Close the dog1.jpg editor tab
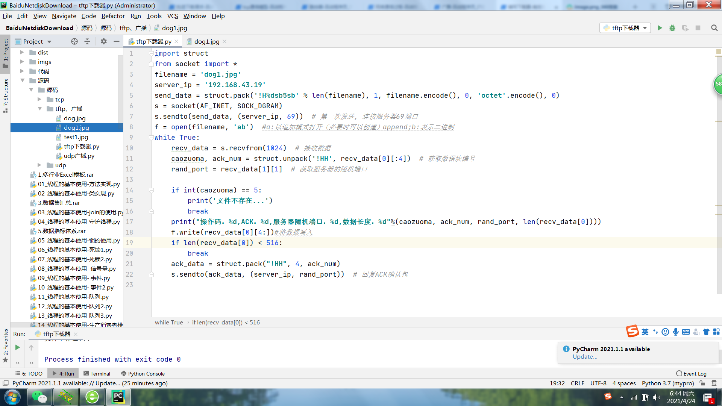This screenshot has width=722, height=406. pyautogui.click(x=224, y=41)
